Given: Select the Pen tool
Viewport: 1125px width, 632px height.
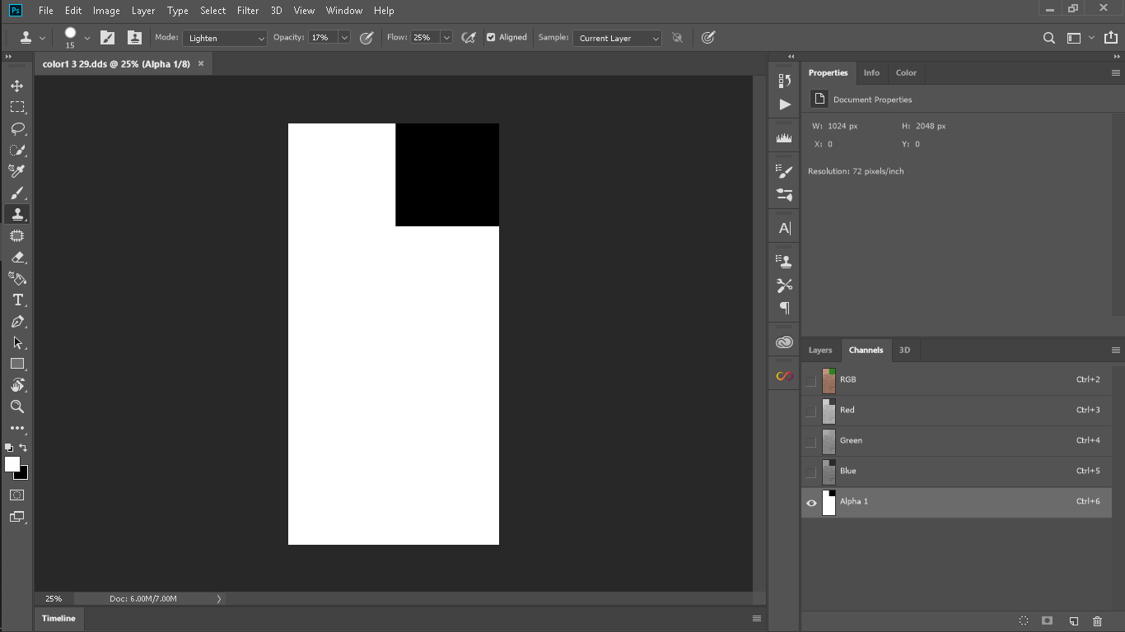Looking at the screenshot, I should 17,321.
